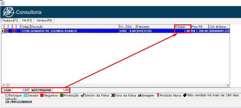Sort by the Fabricante column header

click(156, 27)
